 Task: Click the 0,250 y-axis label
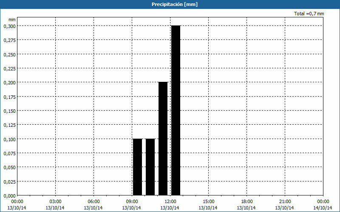point(9,55)
